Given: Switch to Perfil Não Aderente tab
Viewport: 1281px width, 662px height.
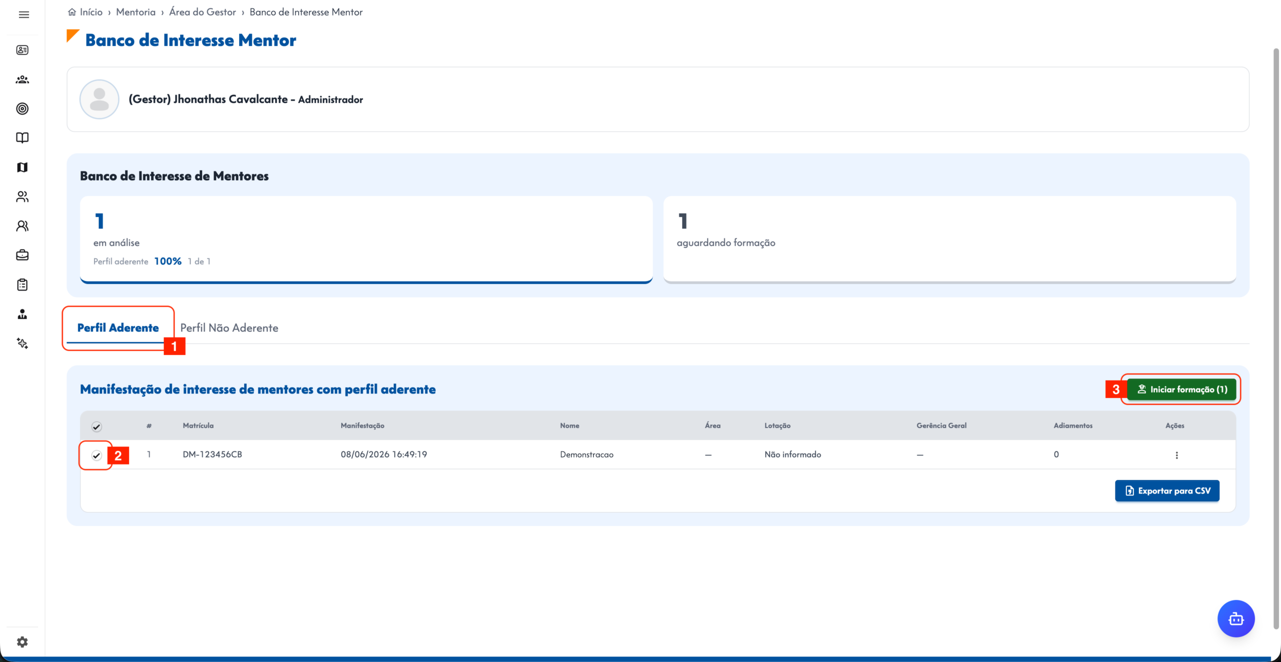Looking at the screenshot, I should 229,327.
